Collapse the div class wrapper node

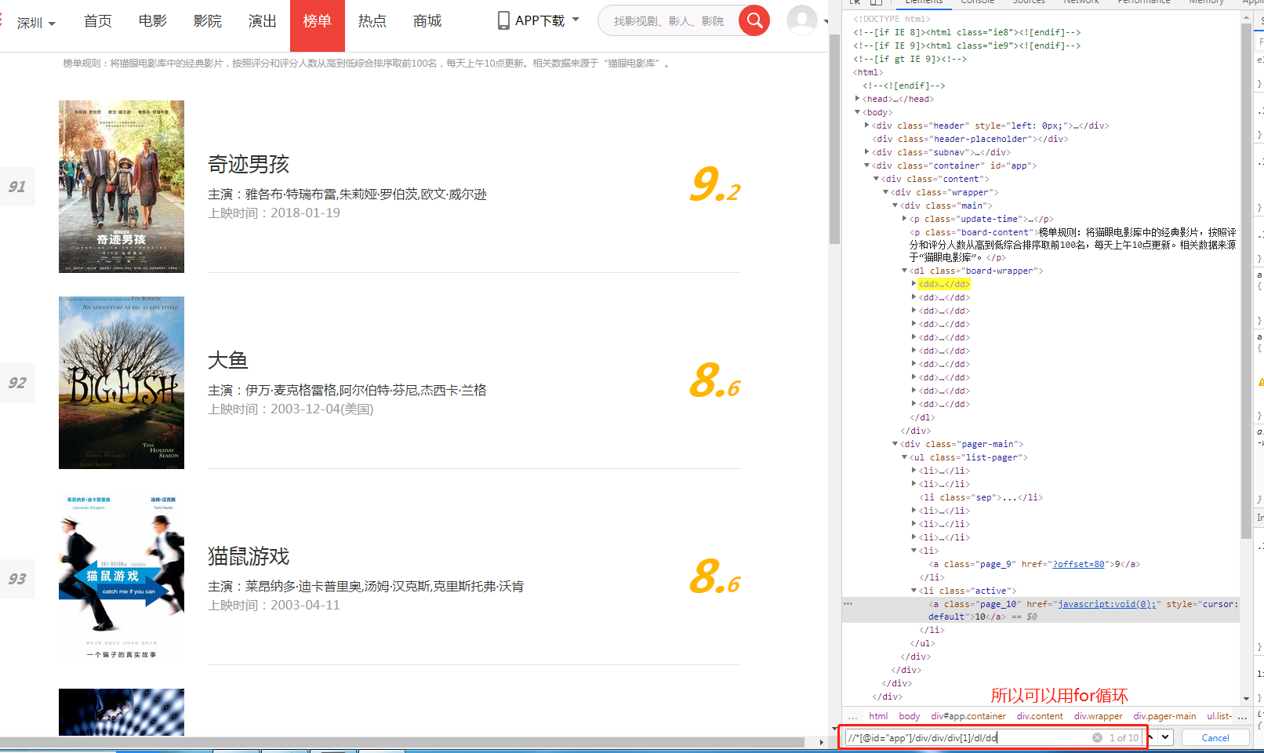[x=886, y=192]
